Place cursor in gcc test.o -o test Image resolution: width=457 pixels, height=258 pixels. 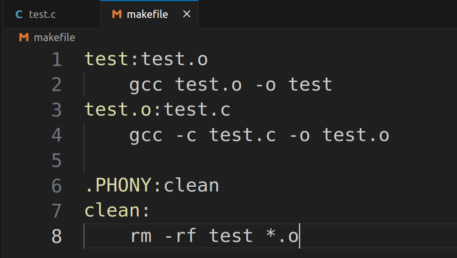pyautogui.click(x=230, y=85)
